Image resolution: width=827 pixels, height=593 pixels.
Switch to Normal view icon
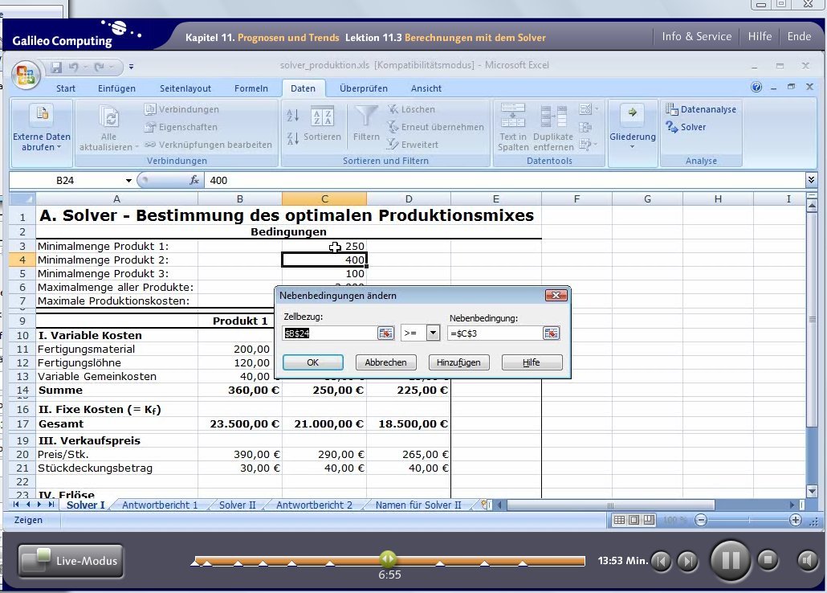point(619,520)
